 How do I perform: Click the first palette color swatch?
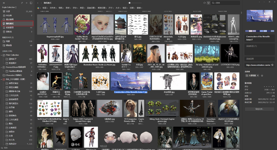coord(247,31)
